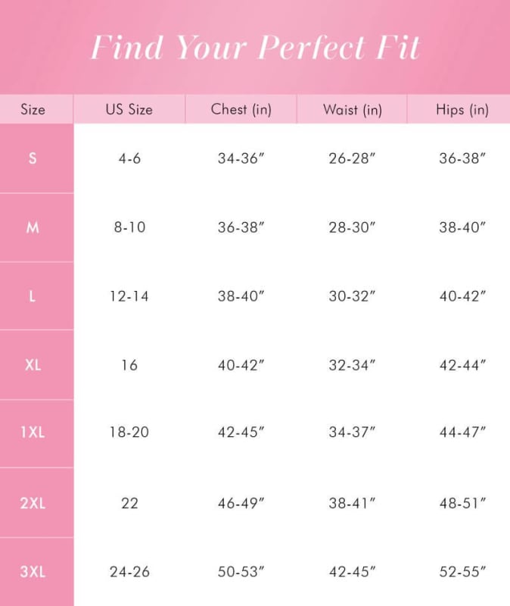Select the Size column header

pos(33,109)
